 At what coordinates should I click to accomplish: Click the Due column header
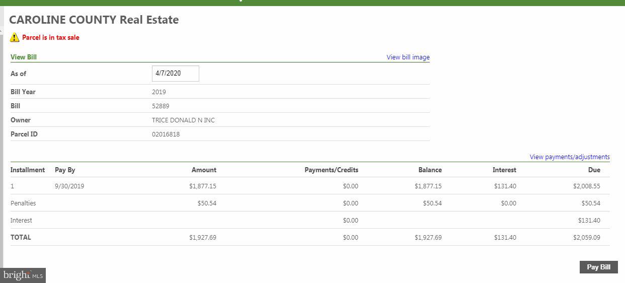coord(594,170)
